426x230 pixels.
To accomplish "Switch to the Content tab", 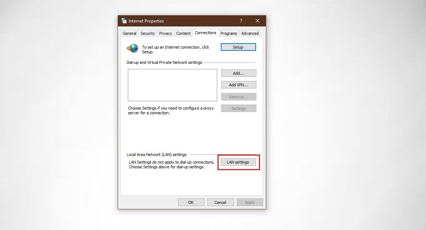I will (x=183, y=33).
